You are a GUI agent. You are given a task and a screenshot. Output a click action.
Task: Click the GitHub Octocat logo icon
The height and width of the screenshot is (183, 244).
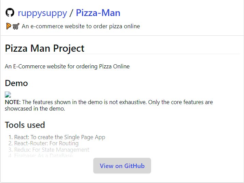tap(10, 12)
